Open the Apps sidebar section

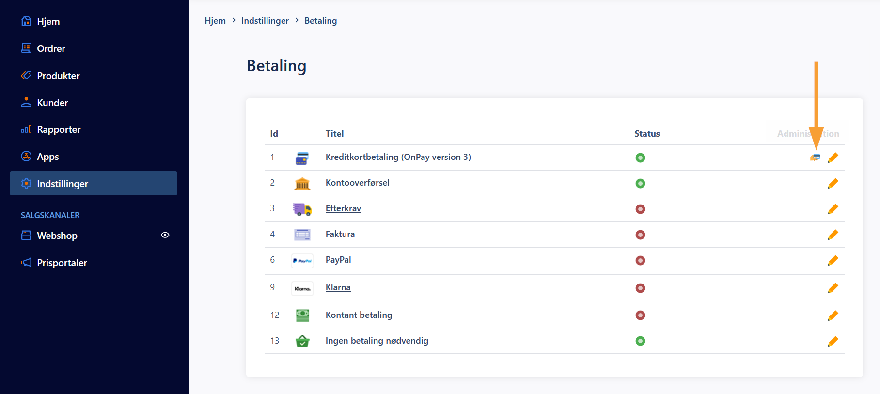[x=47, y=157]
